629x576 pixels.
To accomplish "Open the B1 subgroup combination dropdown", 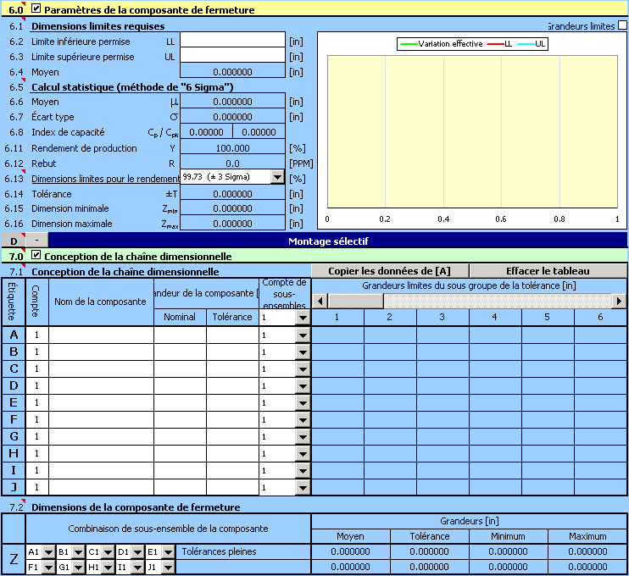I will pyautogui.click(x=78, y=552).
